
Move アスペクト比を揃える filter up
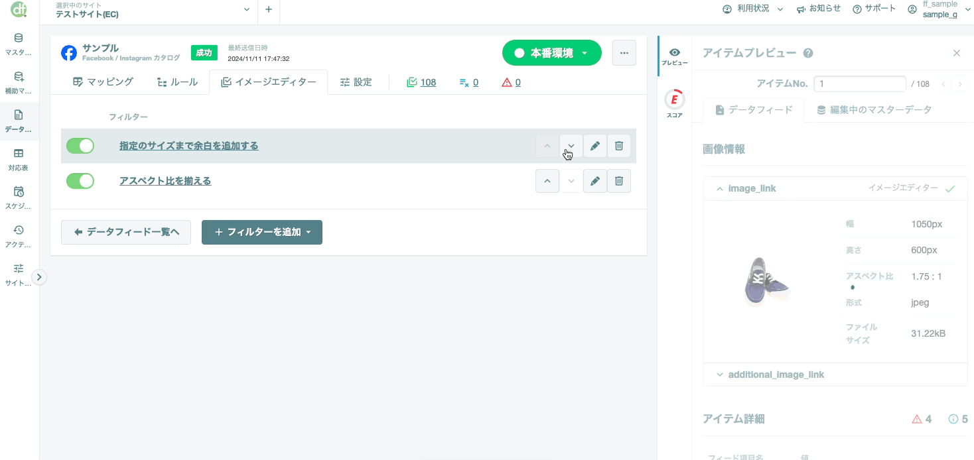click(x=547, y=181)
